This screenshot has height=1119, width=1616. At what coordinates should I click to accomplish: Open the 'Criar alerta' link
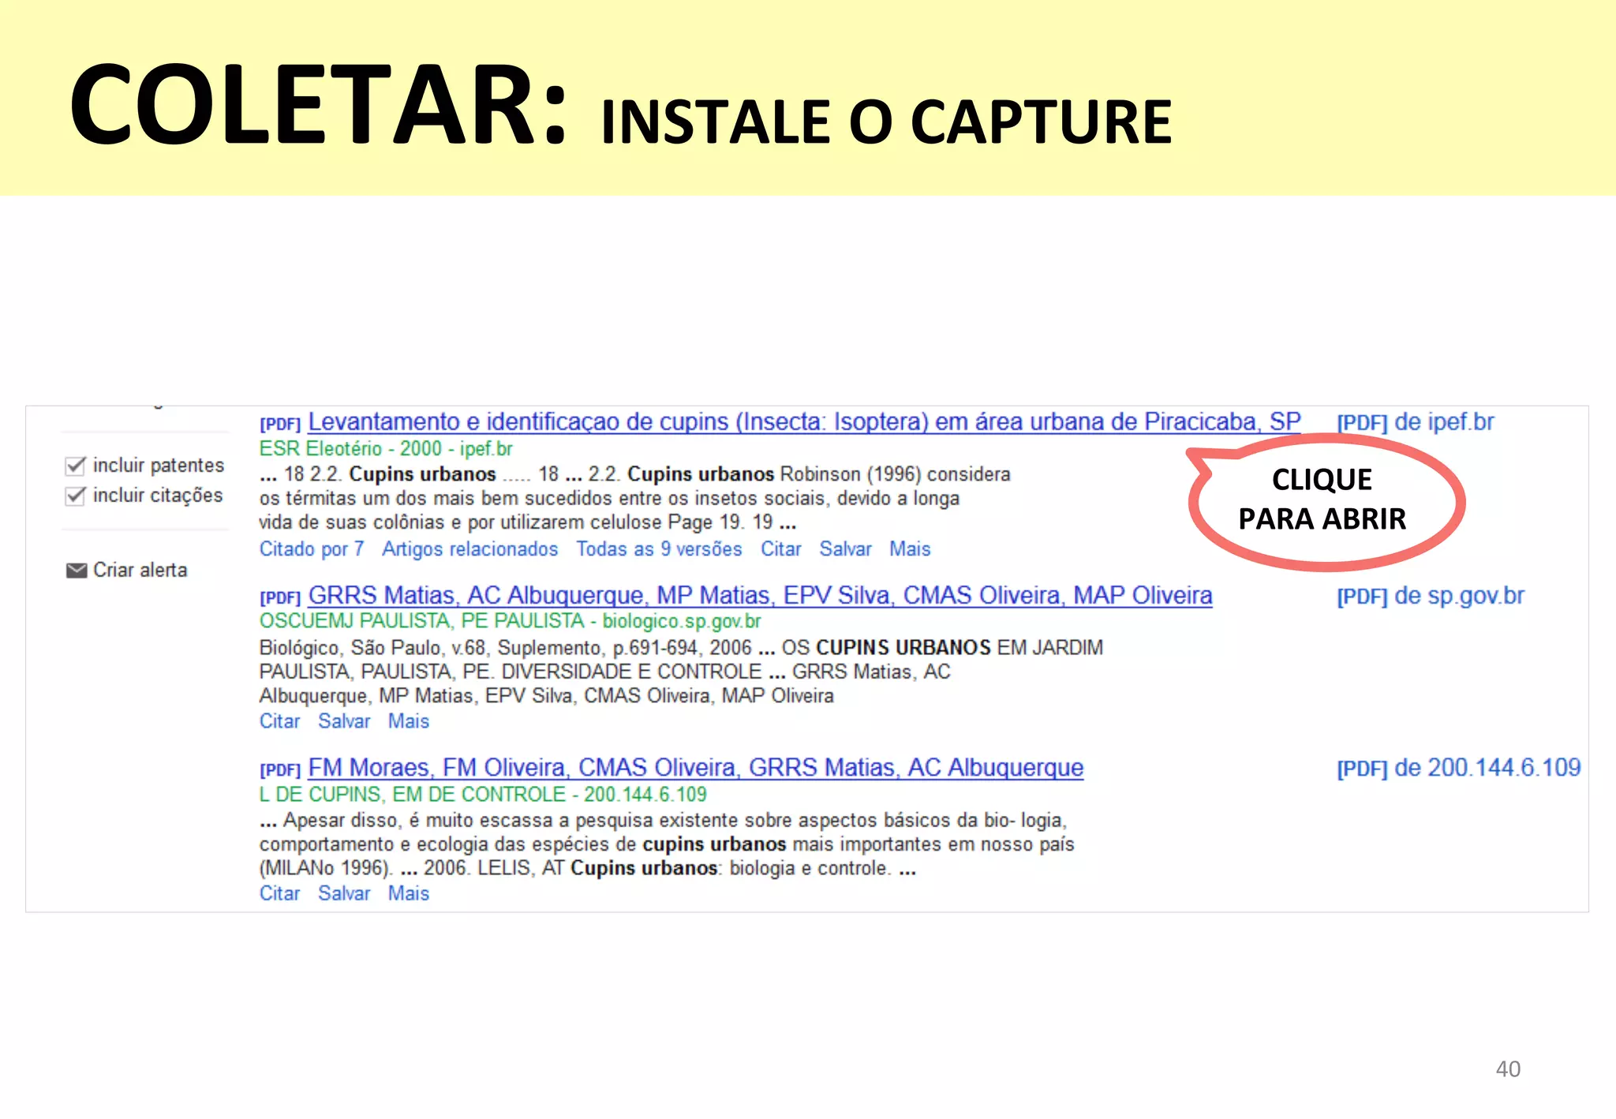(x=140, y=570)
